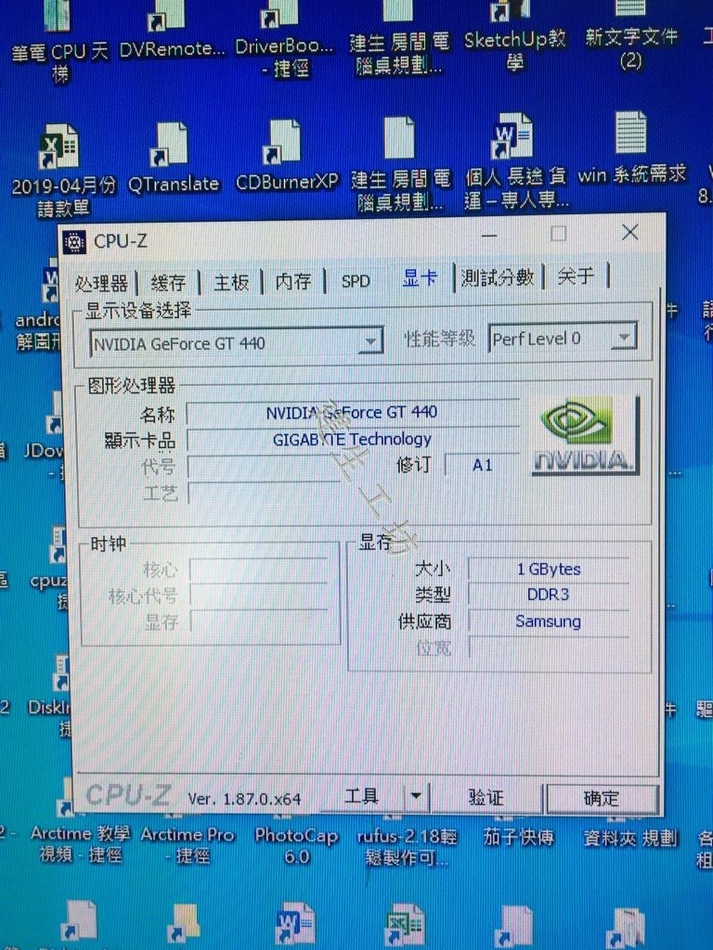Open the 工具 dropdown arrow
The width and height of the screenshot is (713, 950).
(416, 795)
